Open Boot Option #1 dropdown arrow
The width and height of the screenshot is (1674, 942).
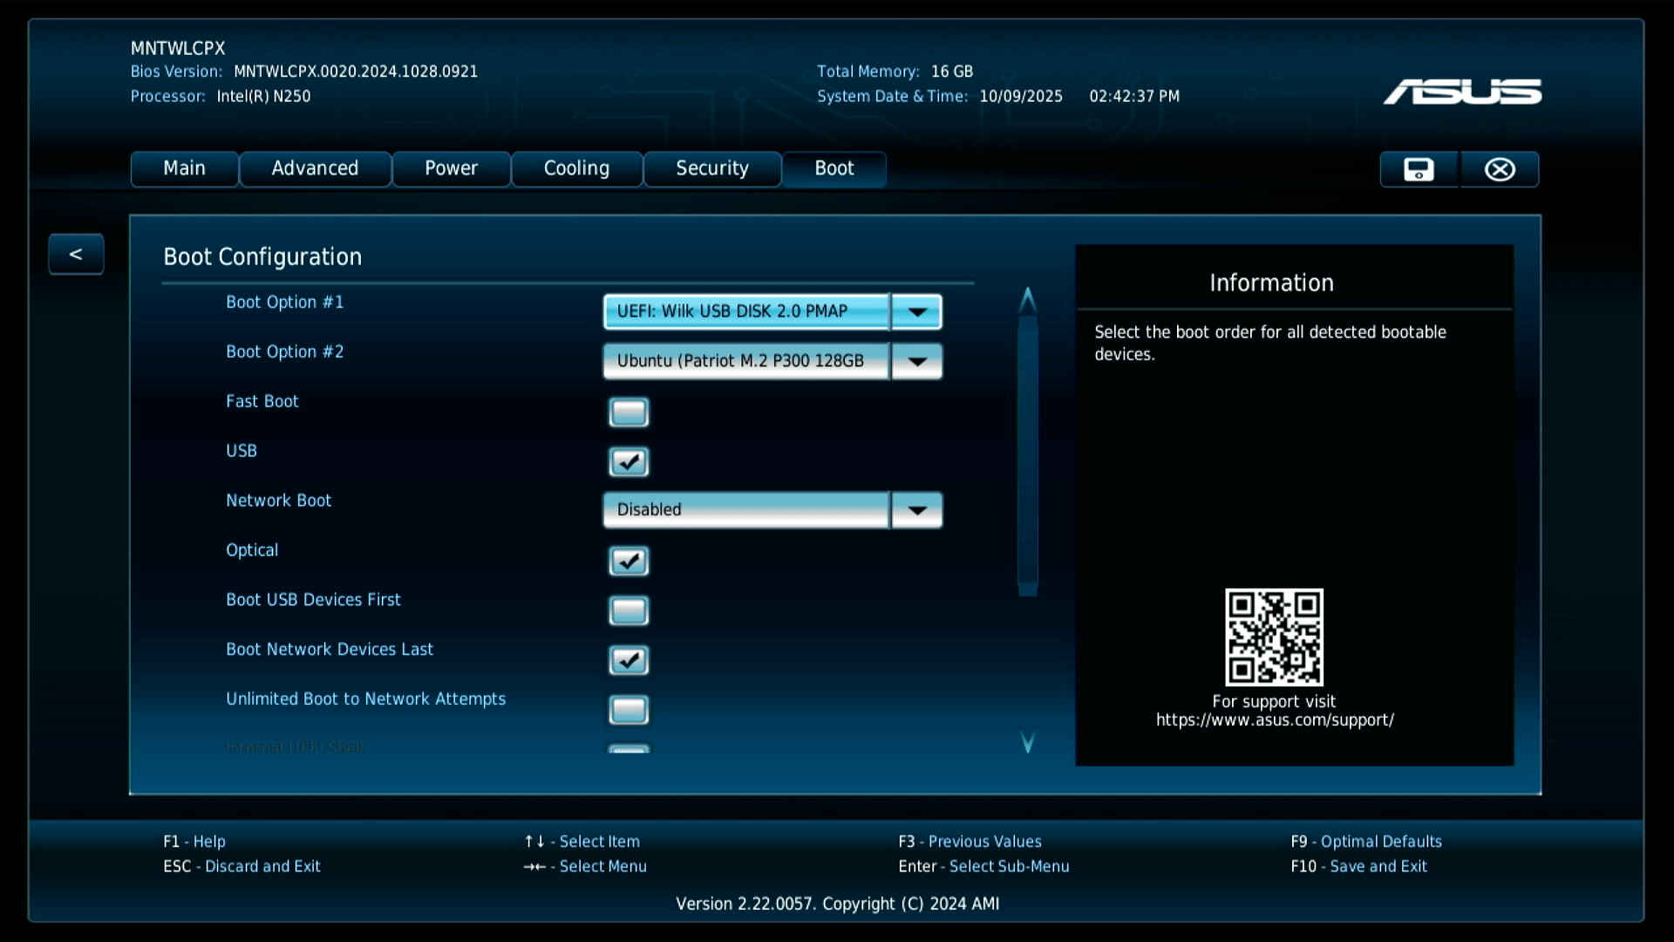click(916, 311)
